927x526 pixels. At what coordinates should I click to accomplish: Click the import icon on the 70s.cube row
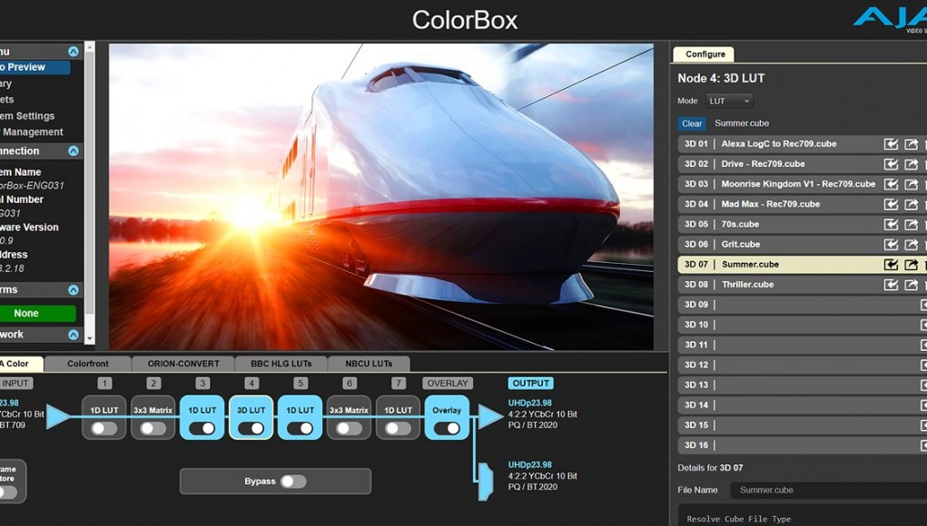click(x=891, y=224)
